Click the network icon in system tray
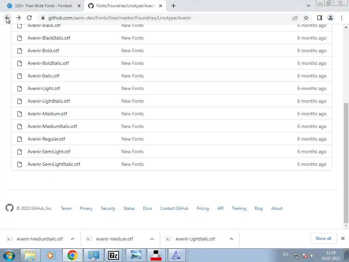The width and height of the screenshot is (349, 262). point(296,256)
